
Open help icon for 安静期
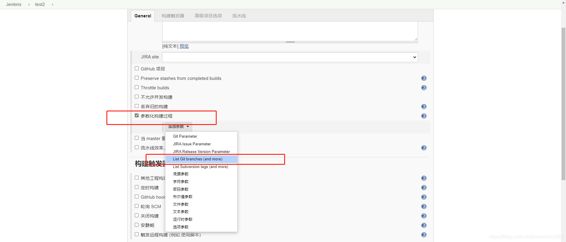tap(424, 225)
